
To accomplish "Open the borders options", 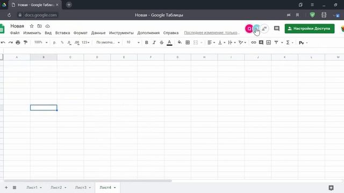I will point(188,42).
